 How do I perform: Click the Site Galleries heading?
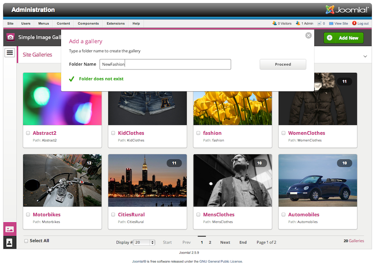tap(37, 55)
